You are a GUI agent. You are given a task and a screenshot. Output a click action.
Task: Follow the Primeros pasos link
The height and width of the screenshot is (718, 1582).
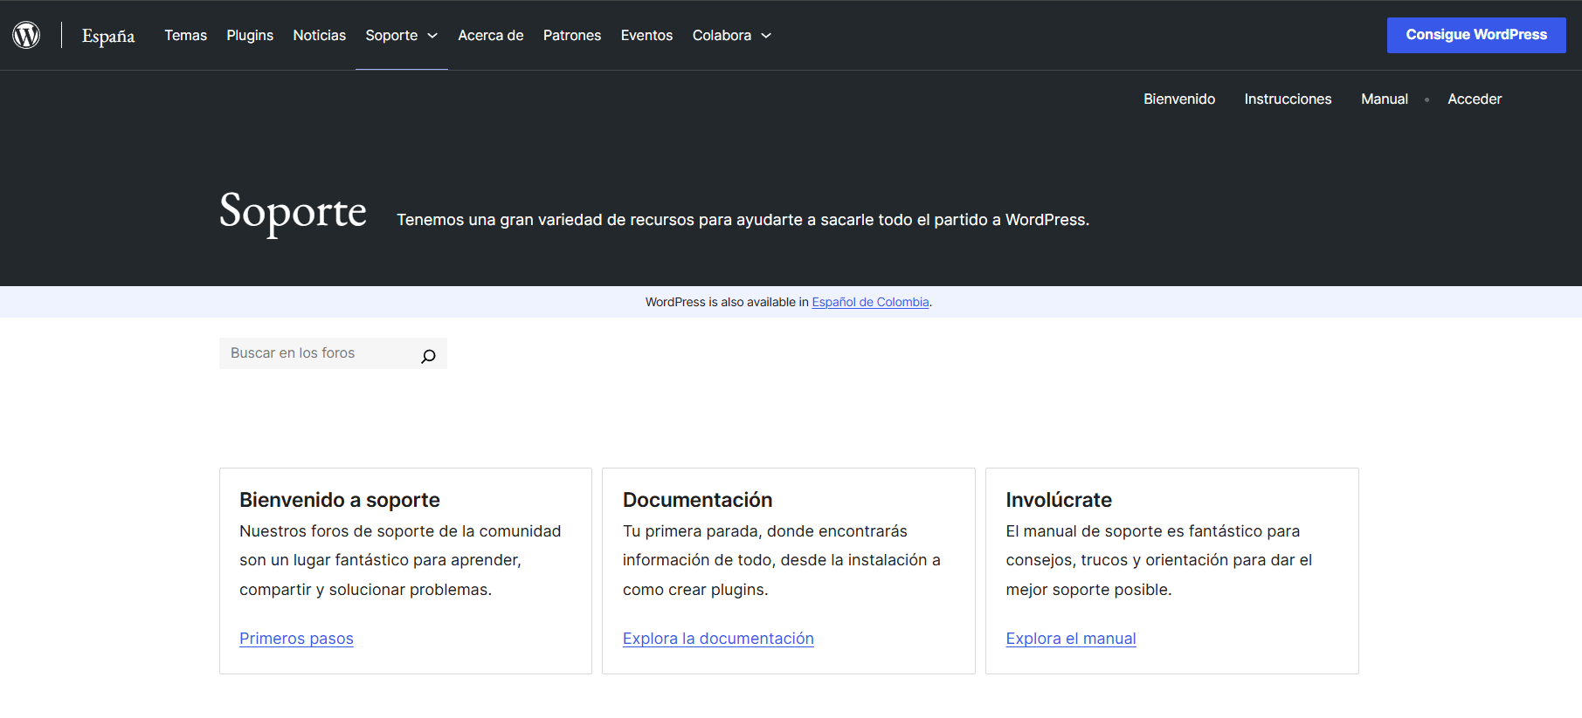tap(296, 639)
